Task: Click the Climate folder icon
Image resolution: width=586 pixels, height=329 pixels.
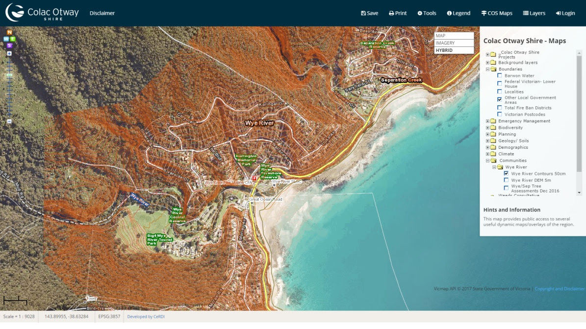Action: pyautogui.click(x=493, y=154)
